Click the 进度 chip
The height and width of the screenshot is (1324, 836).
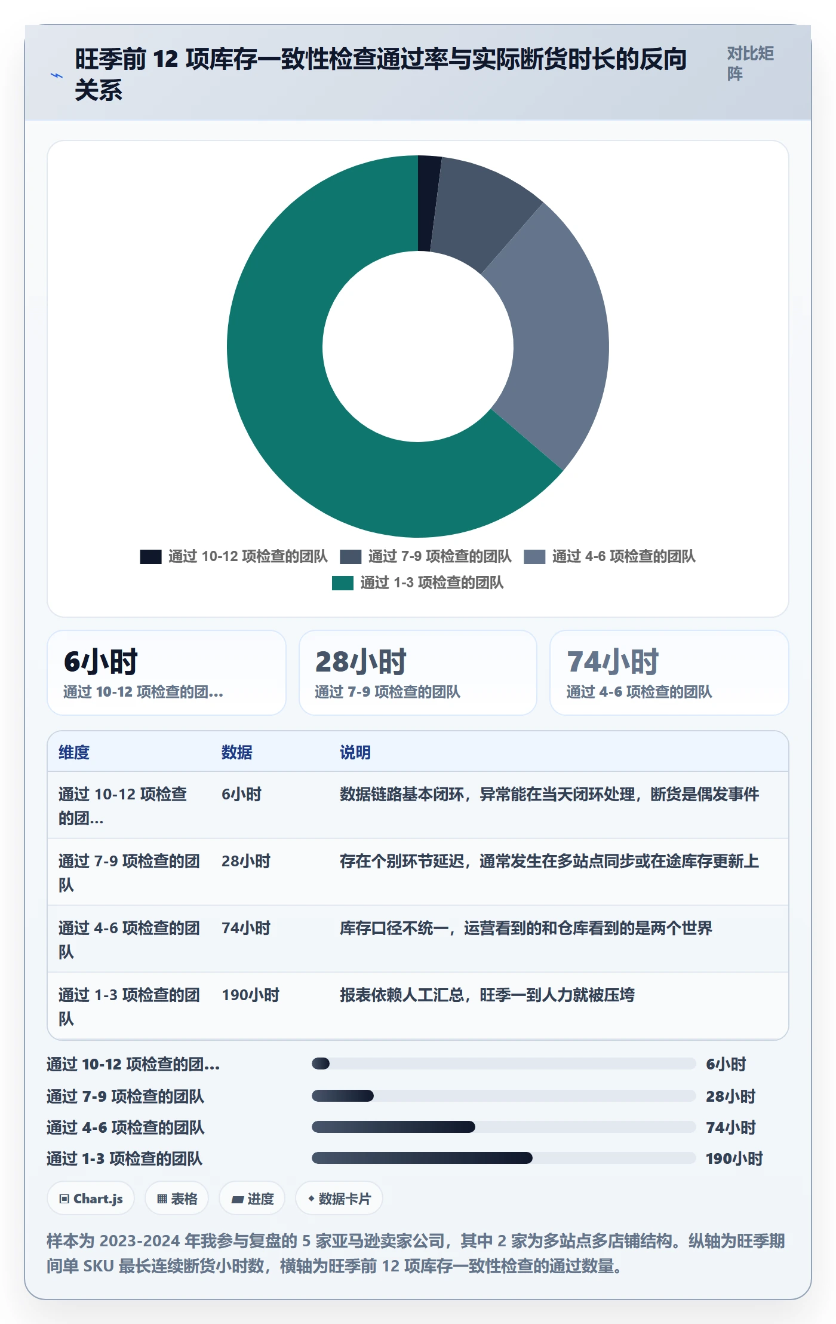click(x=252, y=1199)
